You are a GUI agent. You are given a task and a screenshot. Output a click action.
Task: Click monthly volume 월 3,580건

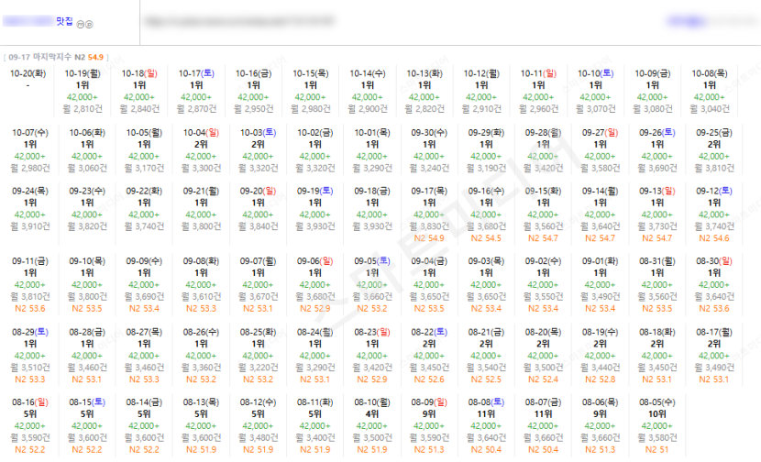click(x=600, y=168)
